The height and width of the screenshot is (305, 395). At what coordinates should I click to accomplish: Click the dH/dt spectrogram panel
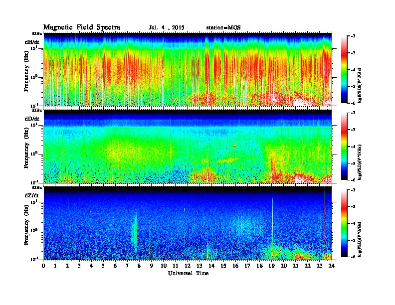pos(188,69)
